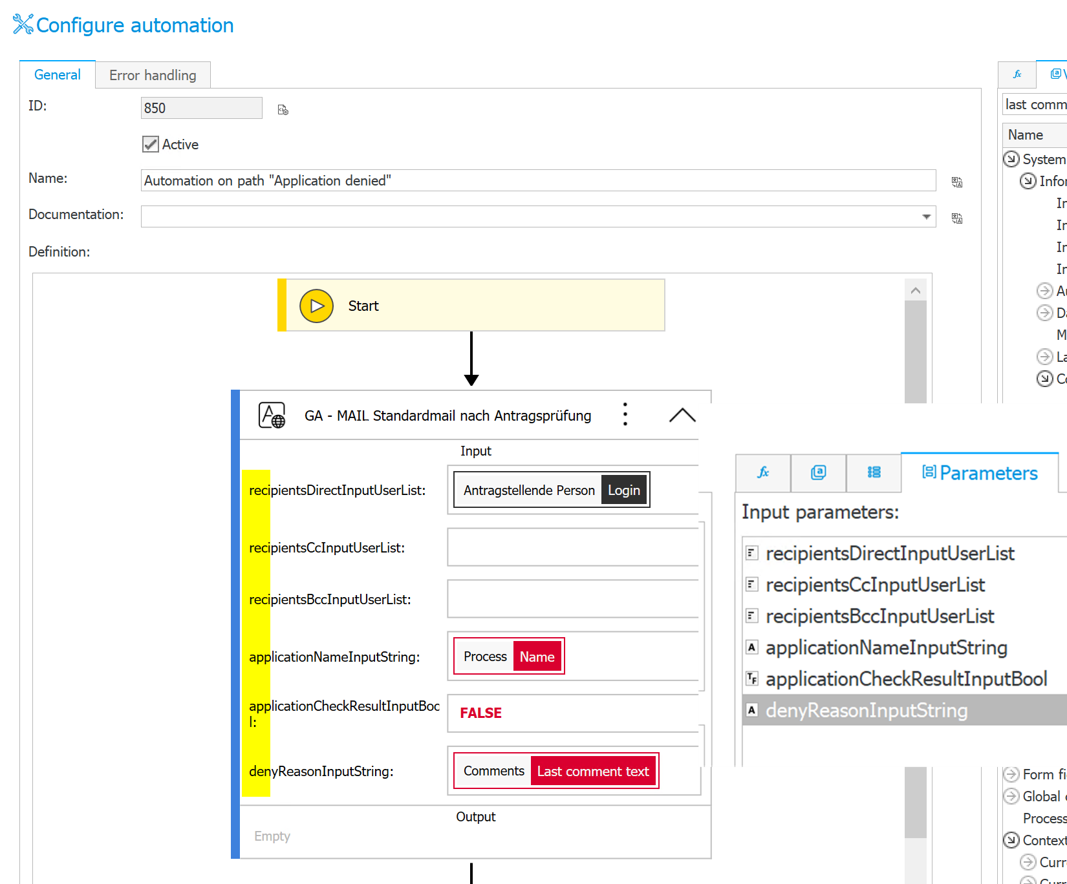Open the Documentation dropdown
The height and width of the screenshot is (884, 1067).
click(x=926, y=216)
